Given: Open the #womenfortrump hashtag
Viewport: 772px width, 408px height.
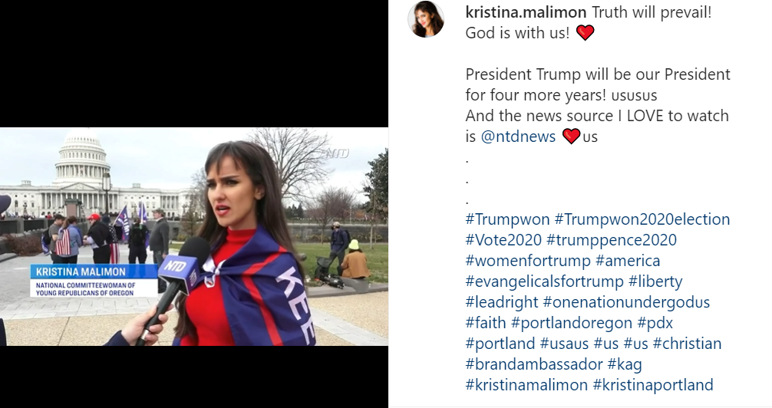Looking at the screenshot, I should pos(528,260).
